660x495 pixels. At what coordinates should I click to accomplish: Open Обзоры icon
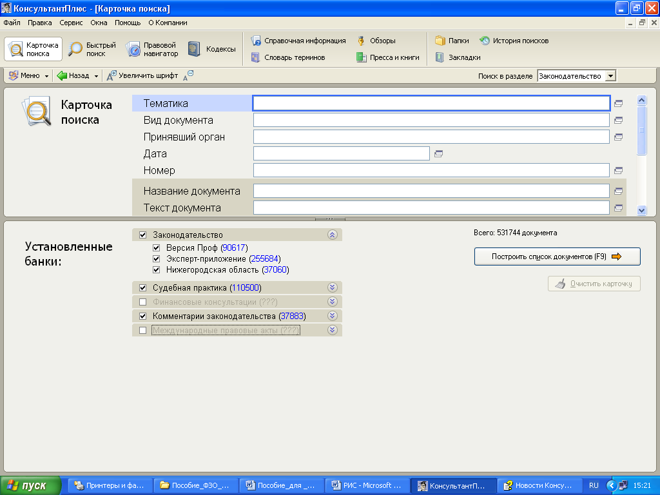361,41
